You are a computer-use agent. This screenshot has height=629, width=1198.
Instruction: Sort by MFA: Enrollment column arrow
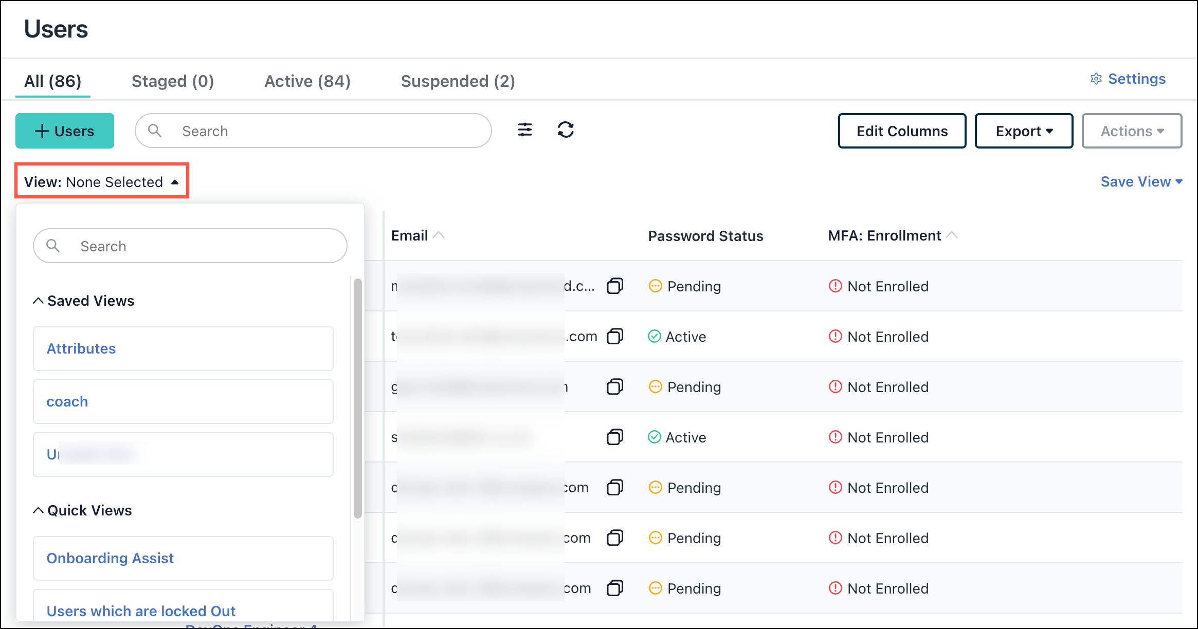click(x=952, y=235)
